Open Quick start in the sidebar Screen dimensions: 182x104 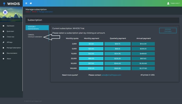pos(10,31)
